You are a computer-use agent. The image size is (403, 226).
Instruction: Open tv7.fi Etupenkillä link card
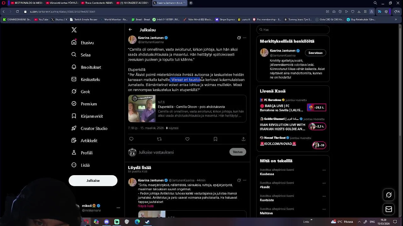coord(187,109)
